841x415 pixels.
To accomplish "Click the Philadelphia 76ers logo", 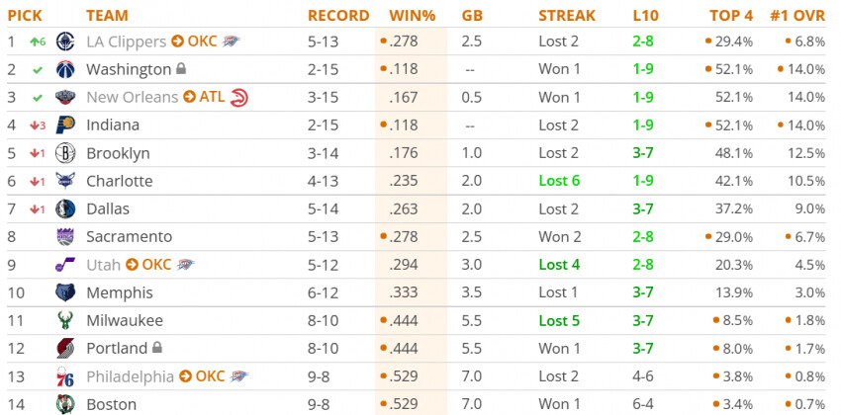I will tap(65, 376).
